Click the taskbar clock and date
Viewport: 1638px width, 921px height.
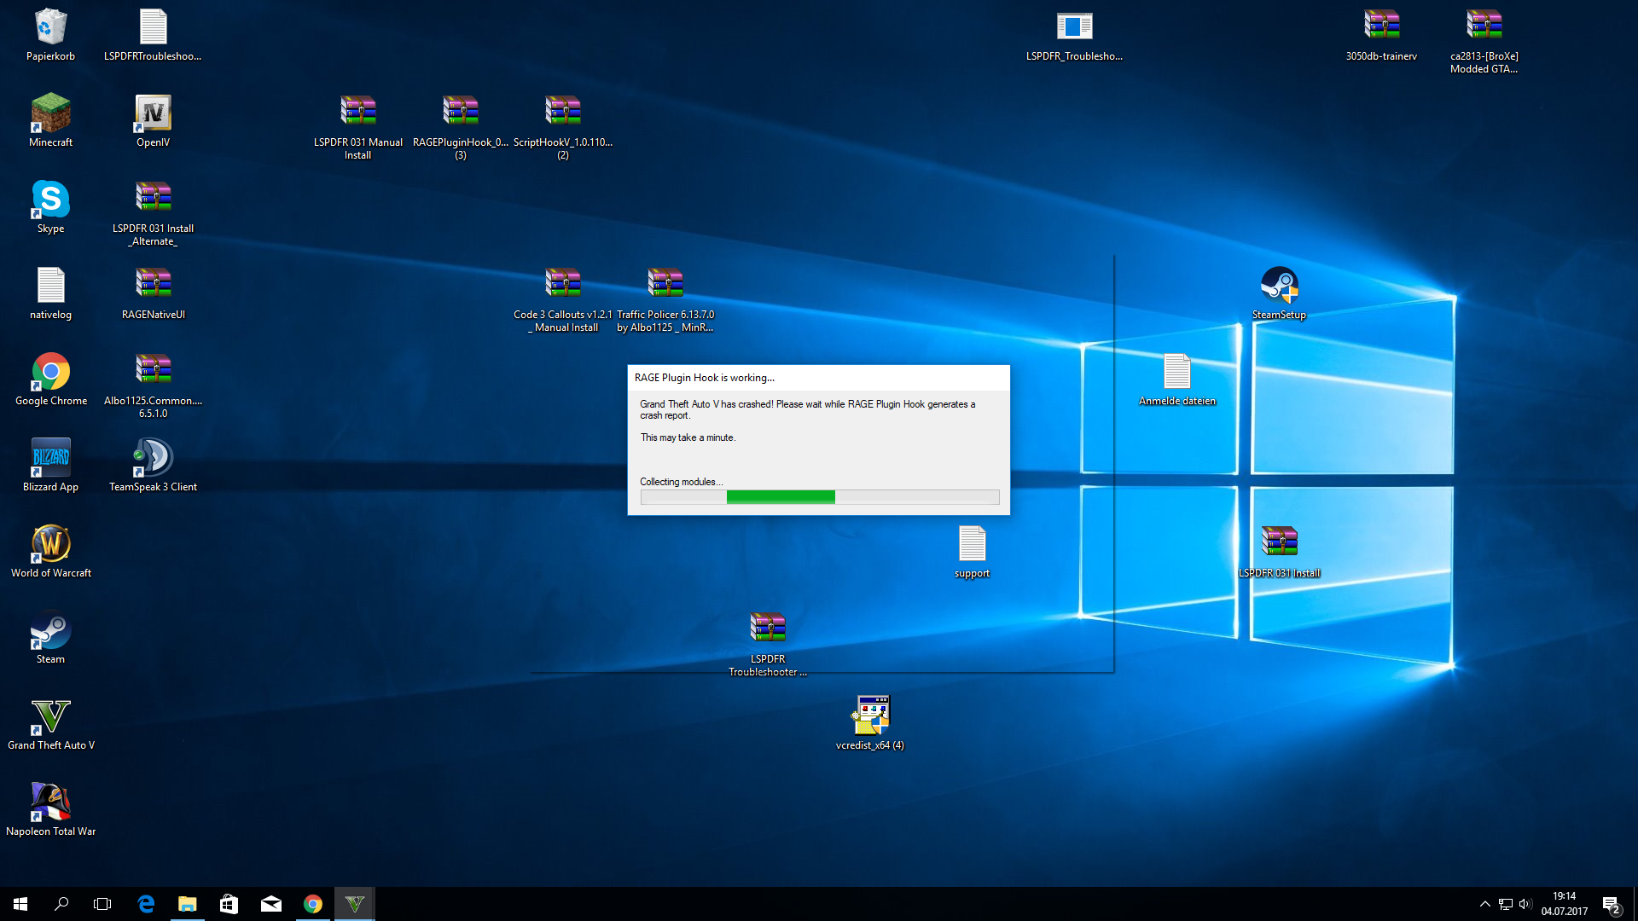click(1564, 904)
